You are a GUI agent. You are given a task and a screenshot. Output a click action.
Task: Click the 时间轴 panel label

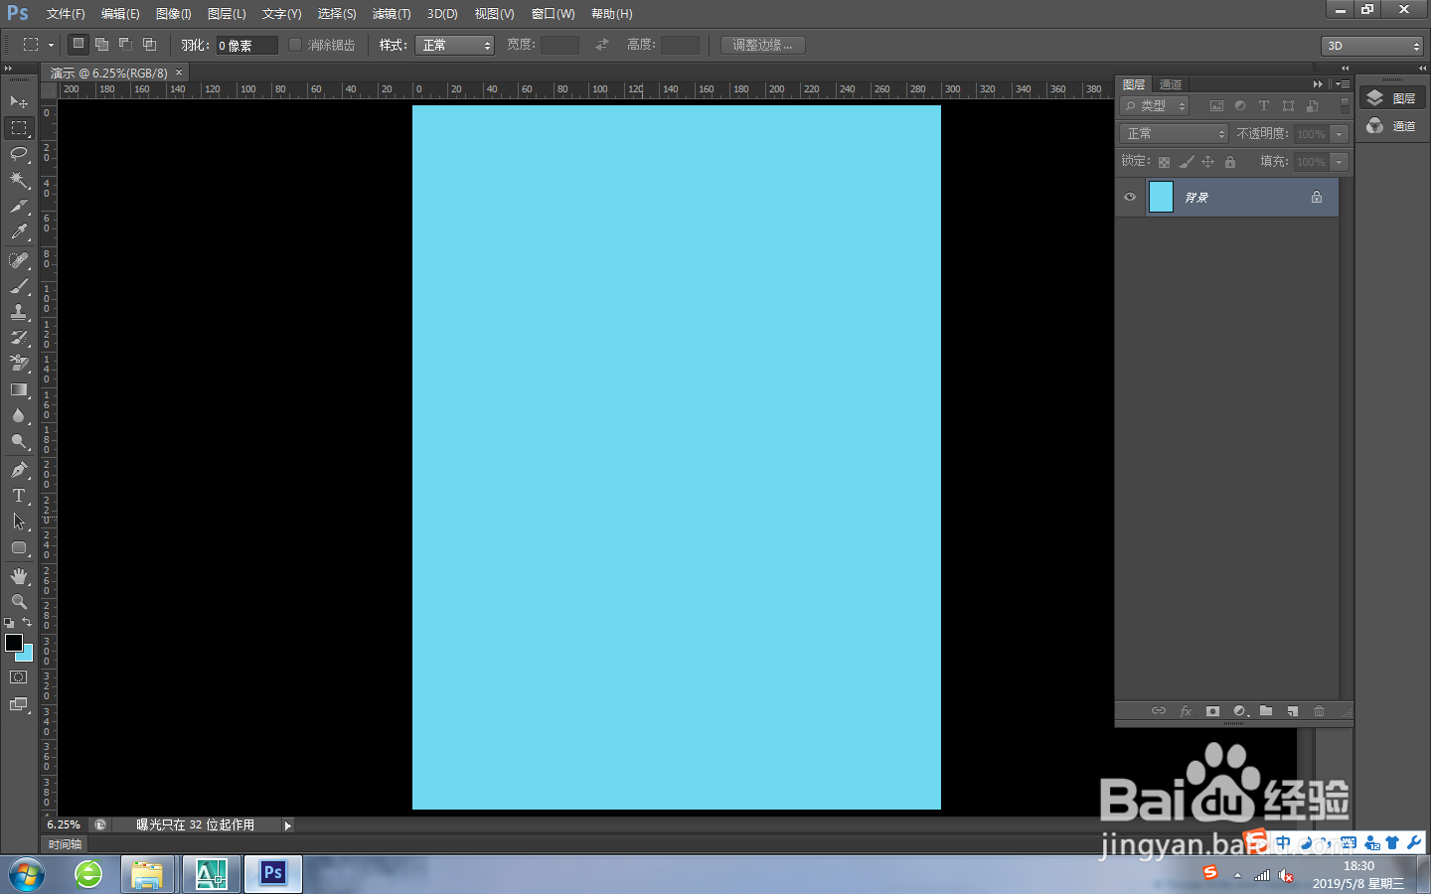pos(66,844)
